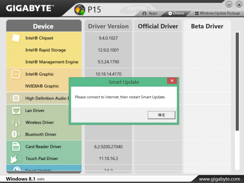This screenshot has width=244, height=183.
Task: Select the Lan Driver row label
Action: [35, 110]
